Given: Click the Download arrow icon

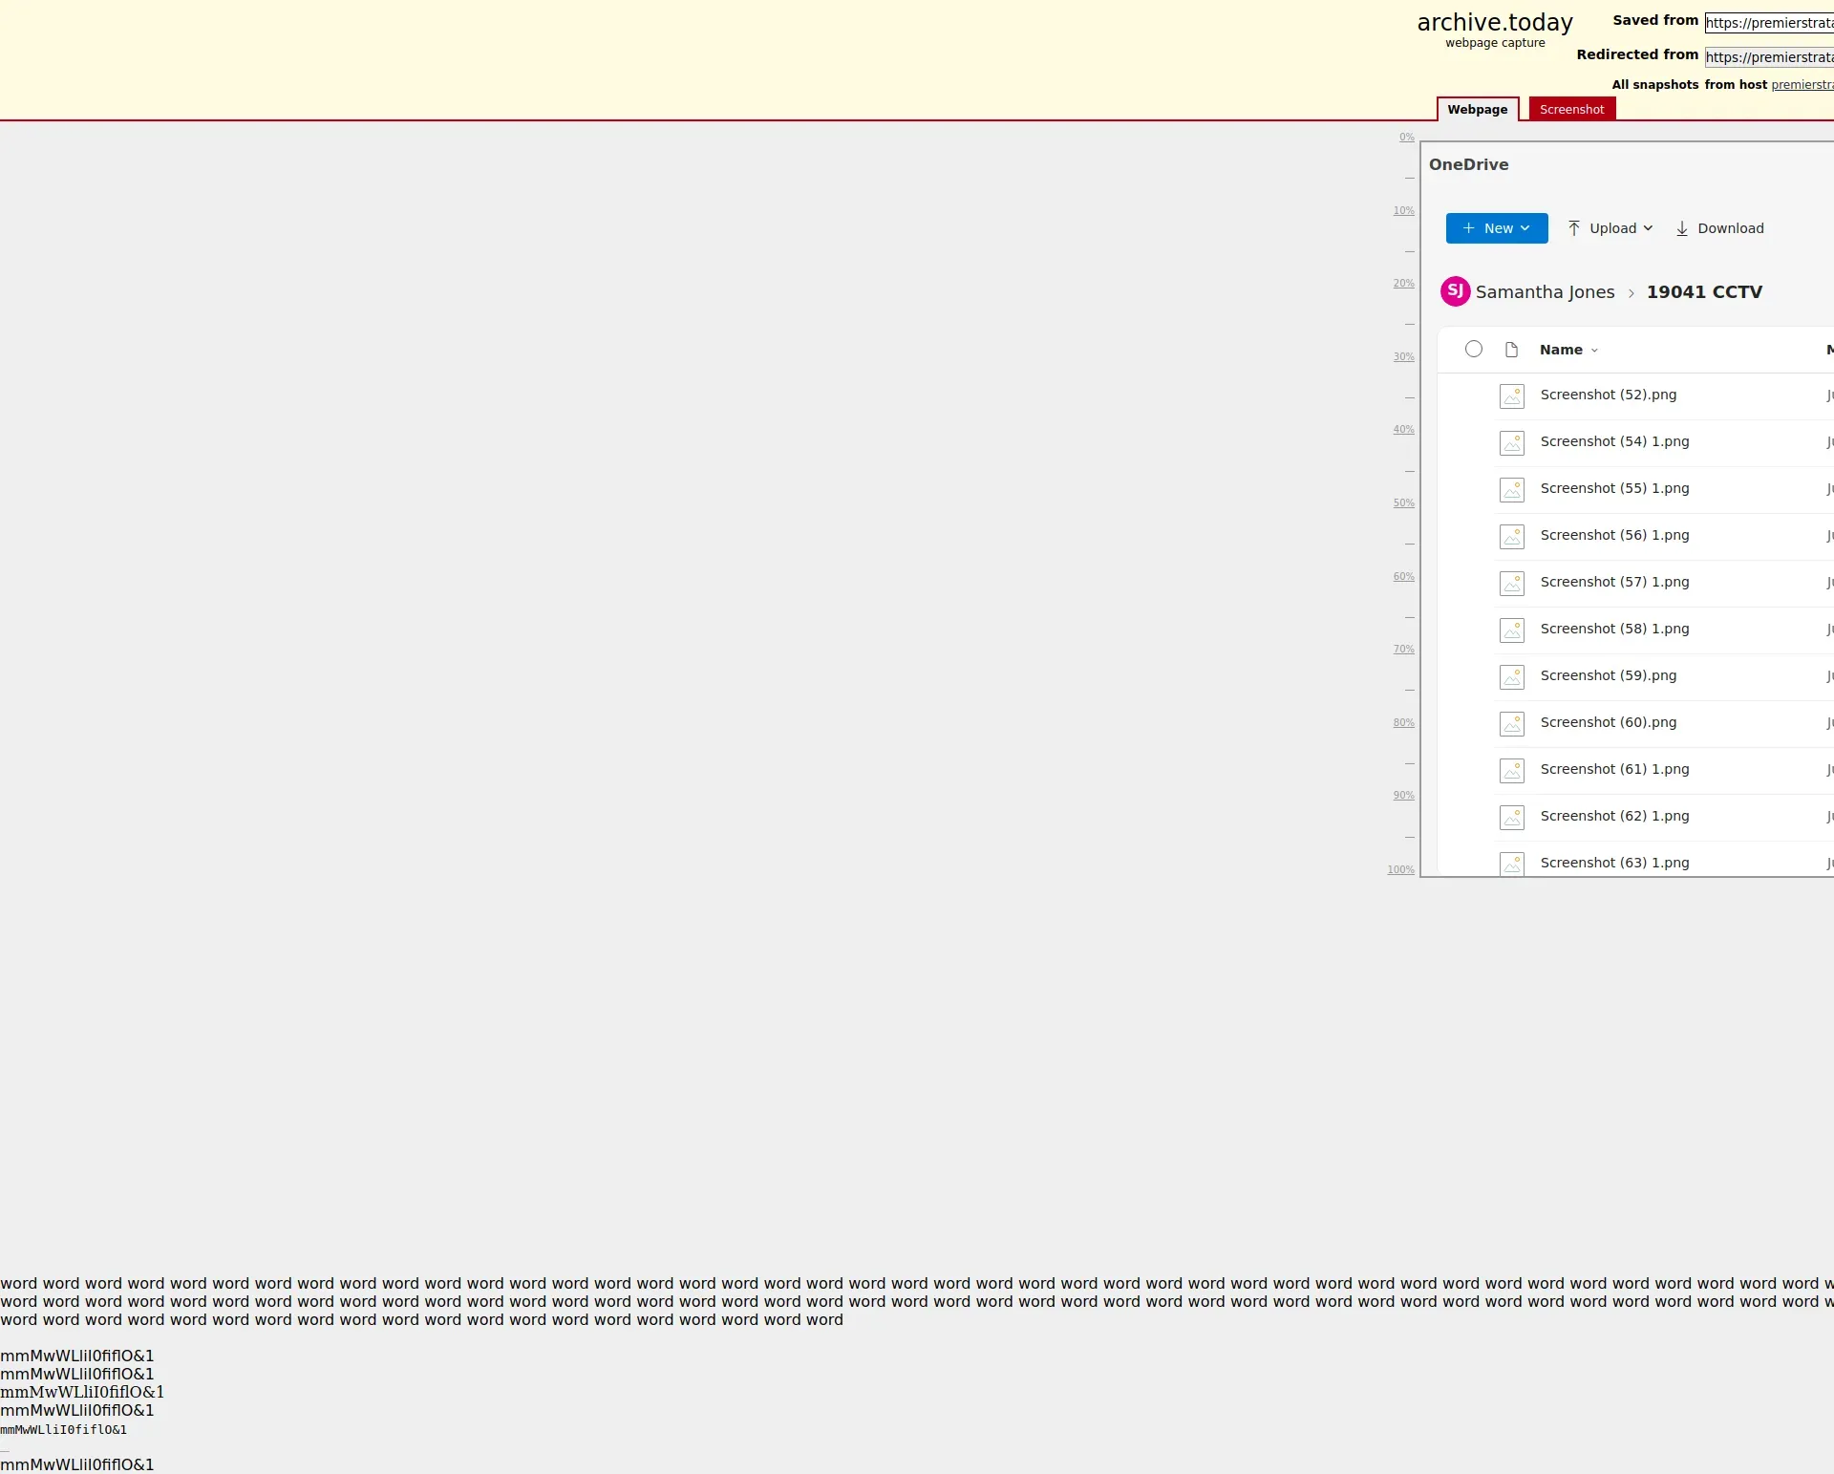Looking at the screenshot, I should point(1682,228).
